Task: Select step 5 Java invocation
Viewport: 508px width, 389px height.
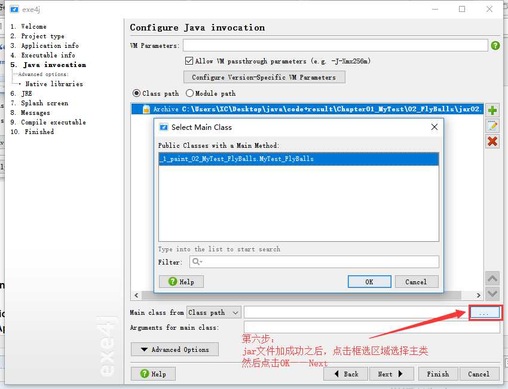Action: (x=48, y=65)
